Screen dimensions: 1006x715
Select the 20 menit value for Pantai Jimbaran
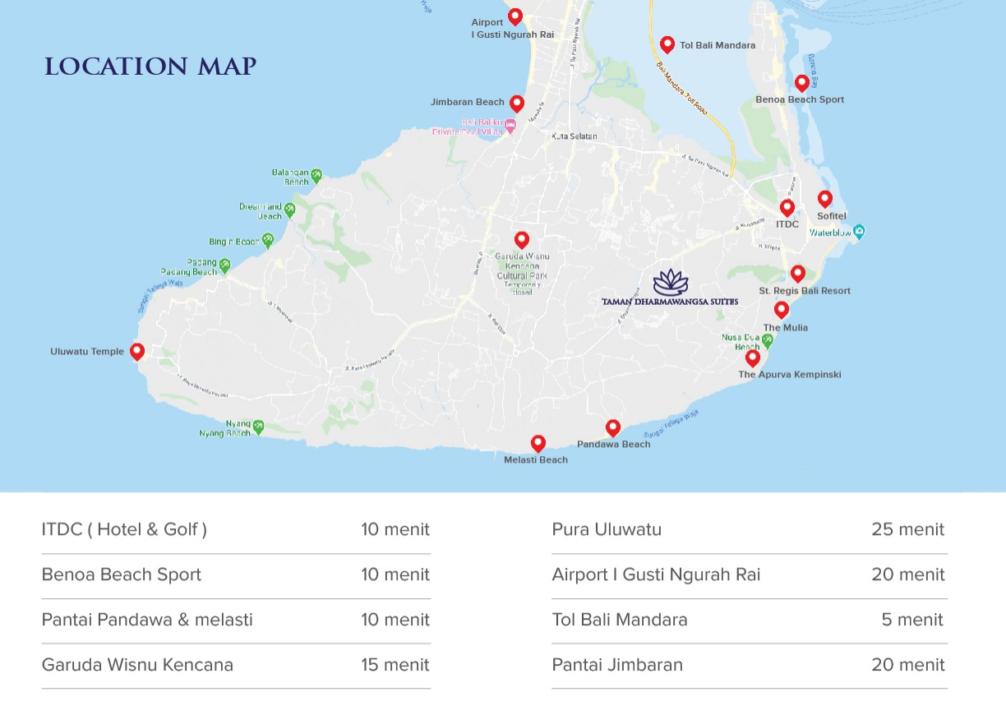pos(908,665)
